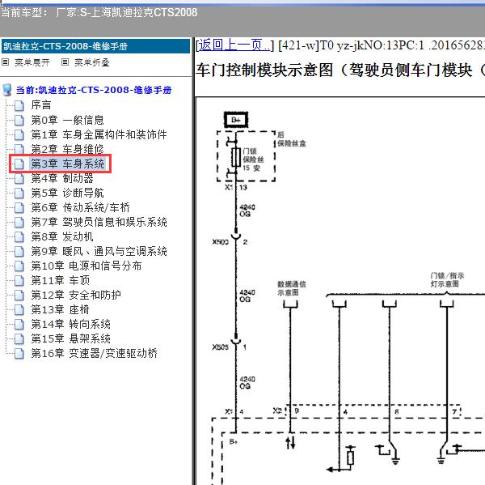Open 第8章 发动机
The width and height of the screenshot is (485, 485).
click(x=62, y=236)
